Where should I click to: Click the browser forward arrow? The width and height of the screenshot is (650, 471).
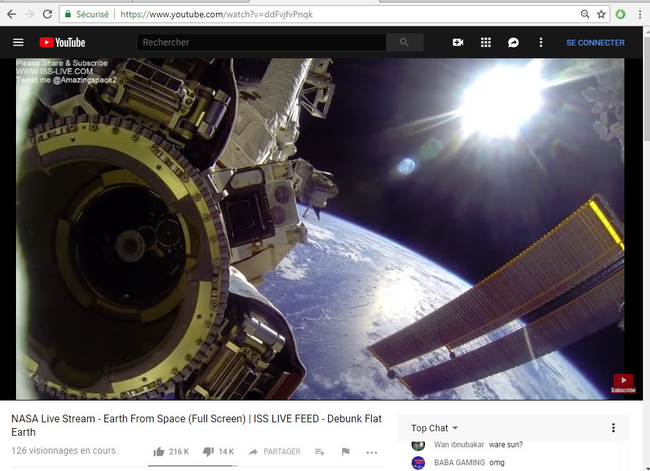[29, 15]
